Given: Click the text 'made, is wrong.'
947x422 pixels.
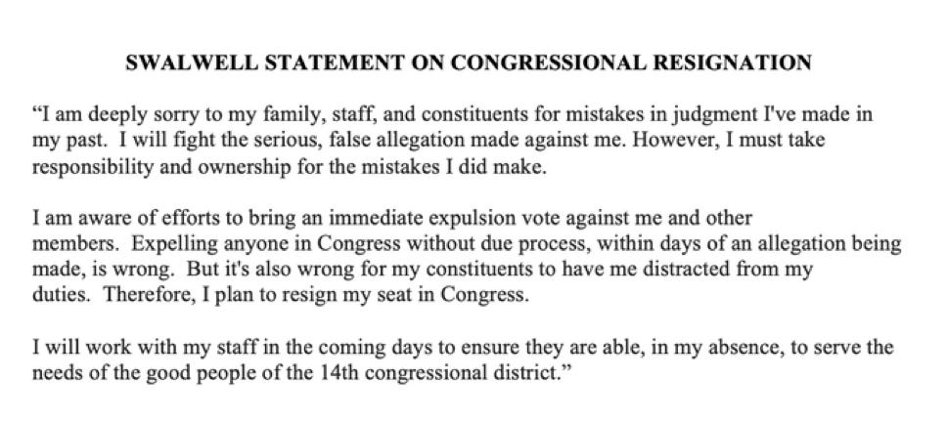Looking at the screenshot, I should (x=104, y=270).
